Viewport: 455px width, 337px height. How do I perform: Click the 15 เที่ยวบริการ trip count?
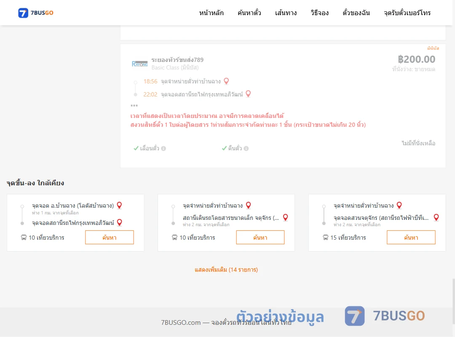(348, 238)
